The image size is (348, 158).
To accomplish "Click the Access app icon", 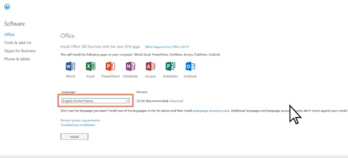I will coord(150,66).
